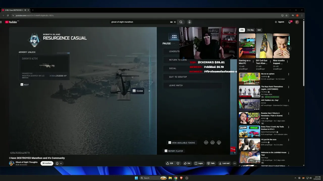
Task: Show hidden system tray icons
Action: coord(295,178)
